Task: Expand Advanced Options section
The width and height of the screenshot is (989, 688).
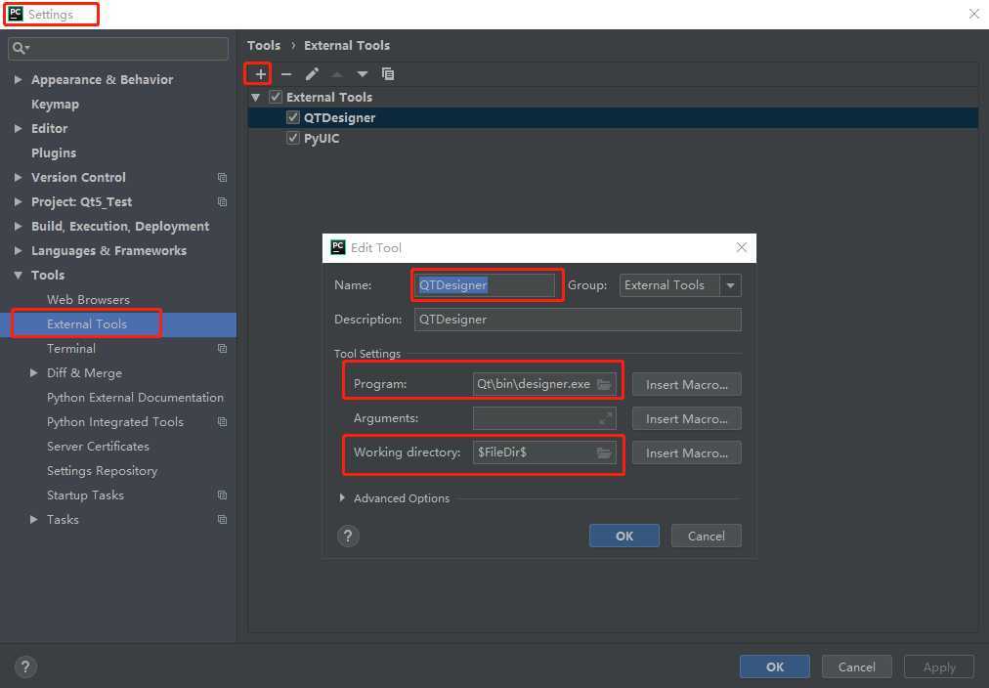Action: [x=342, y=498]
